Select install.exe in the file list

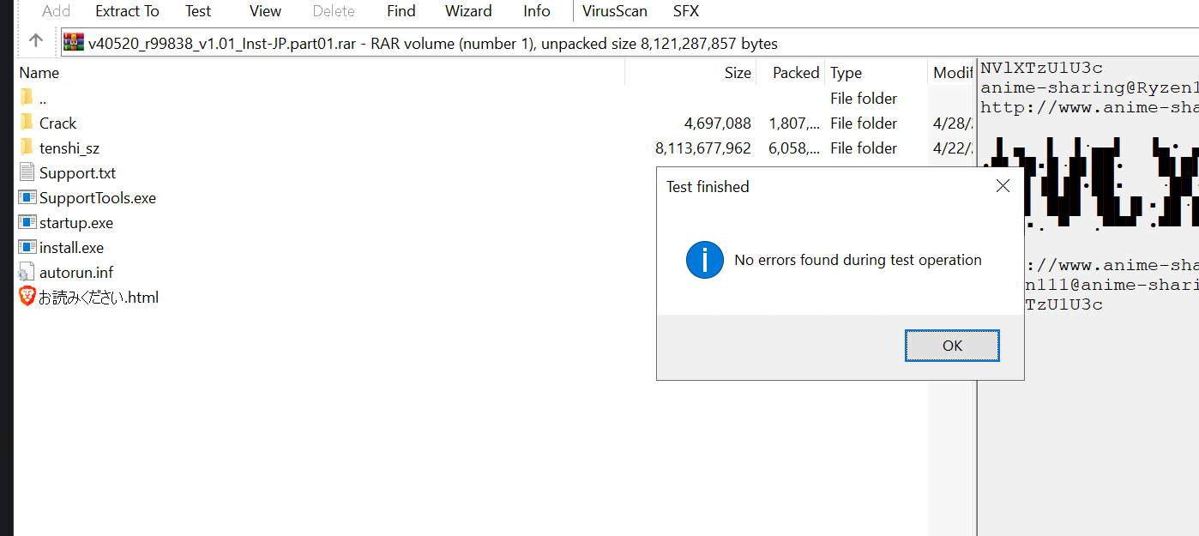(x=70, y=247)
